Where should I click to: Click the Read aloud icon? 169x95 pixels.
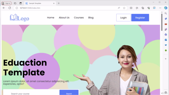pyautogui.click(x=119, y=8)
